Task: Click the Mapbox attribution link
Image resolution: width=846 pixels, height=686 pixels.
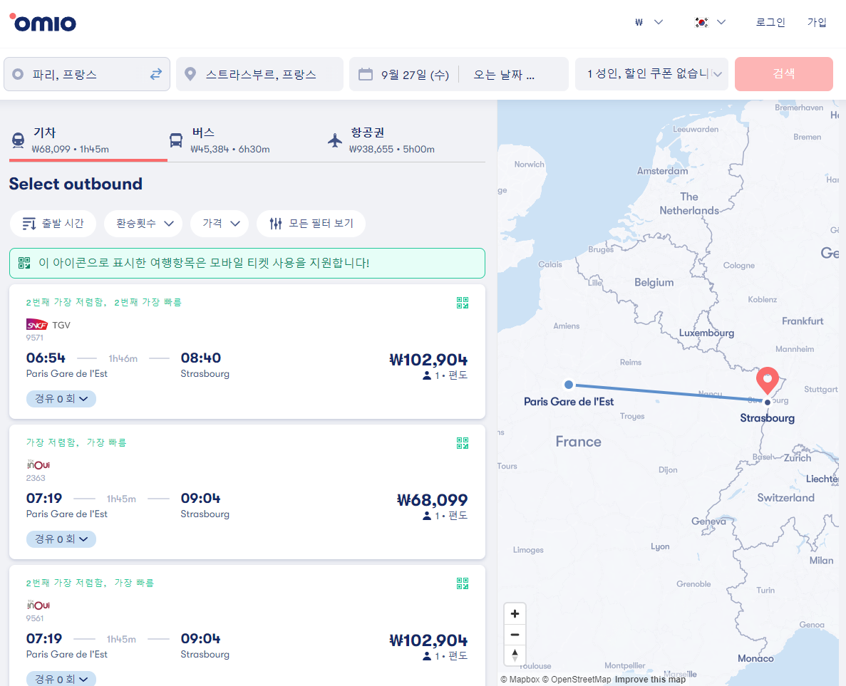Action: click(x=520, y=679)
